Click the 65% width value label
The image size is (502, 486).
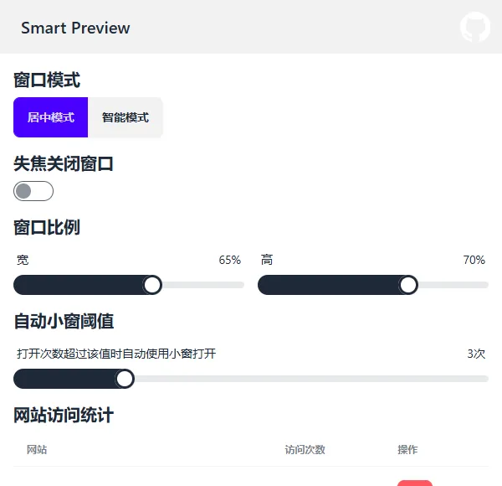tap(230, 260)
